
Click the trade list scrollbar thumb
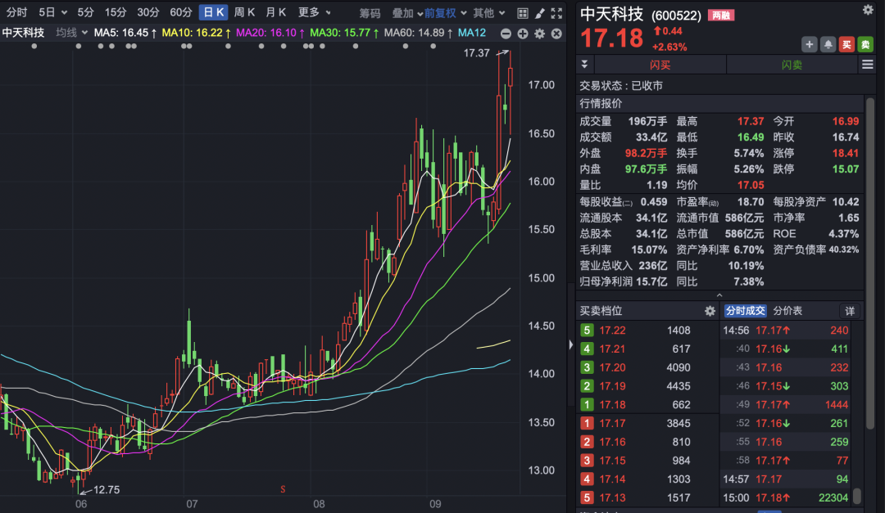coord(857,496)
